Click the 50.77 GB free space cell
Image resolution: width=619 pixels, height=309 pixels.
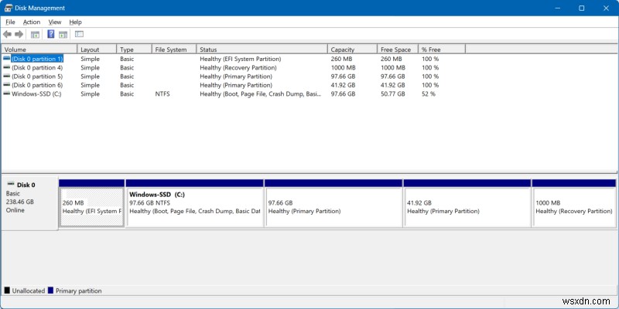point(393,93)
